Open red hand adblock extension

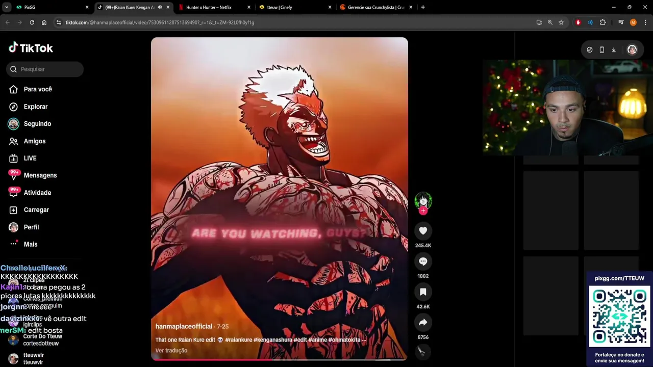pos(578,22)
